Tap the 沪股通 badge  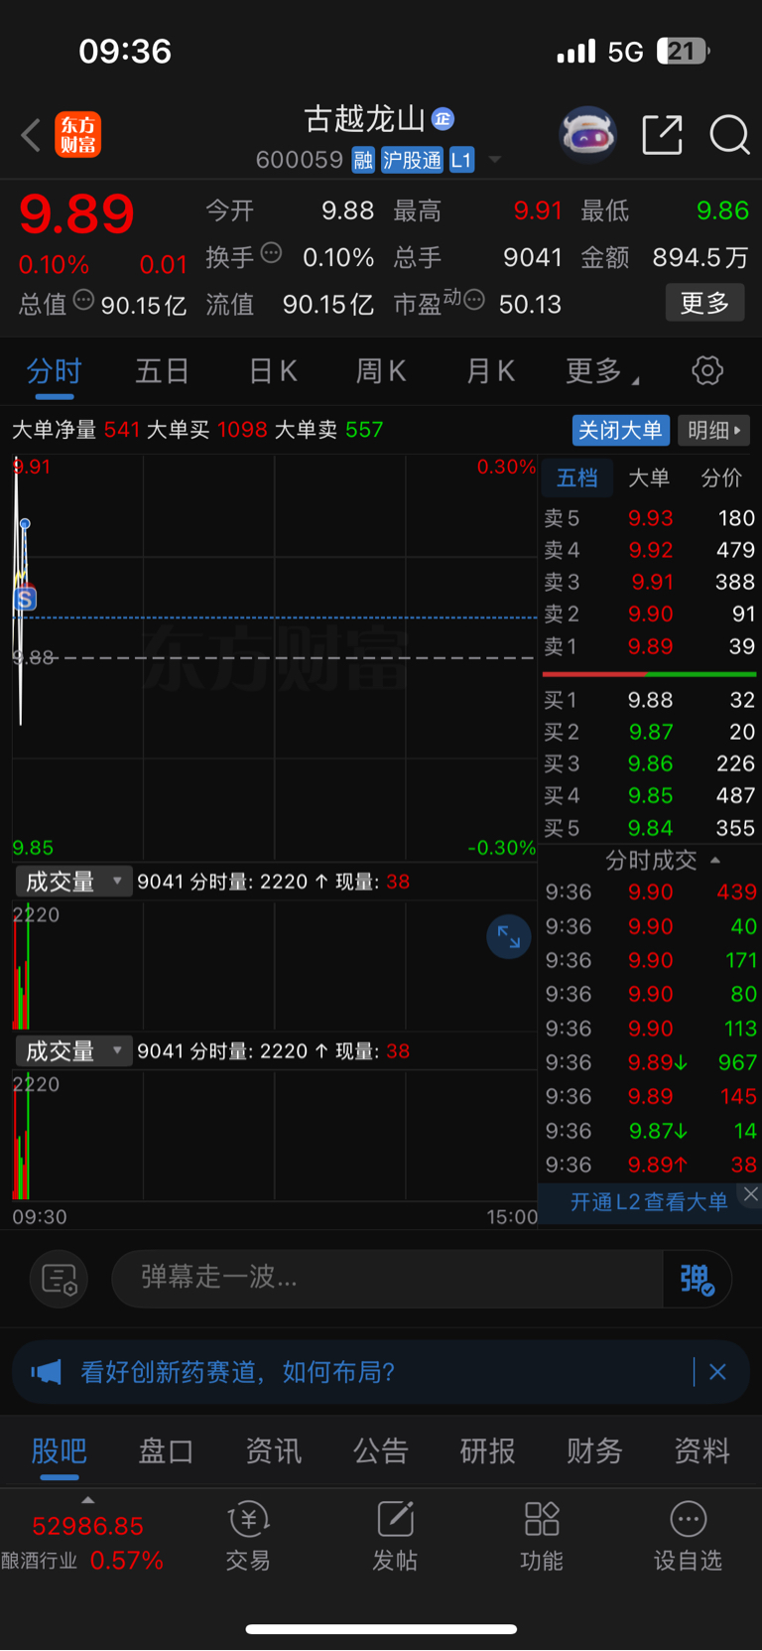coord(412,160)
